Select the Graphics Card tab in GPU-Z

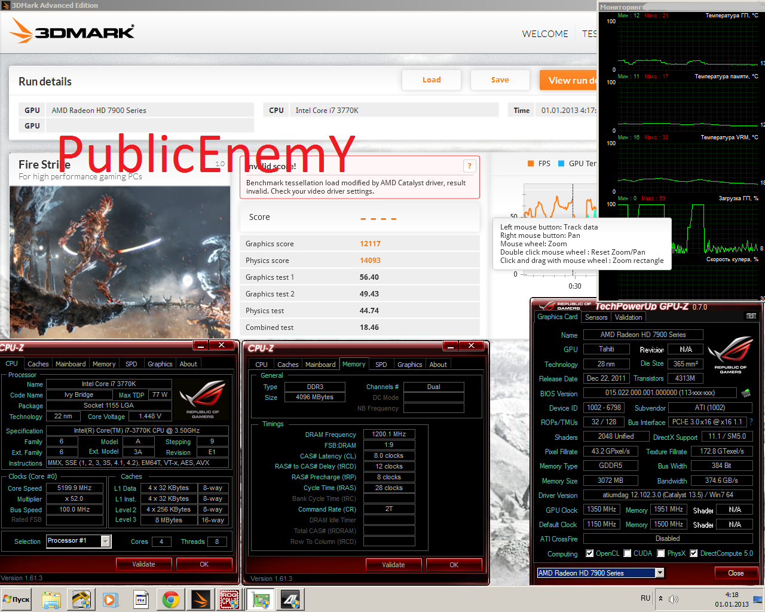point(558,317)
